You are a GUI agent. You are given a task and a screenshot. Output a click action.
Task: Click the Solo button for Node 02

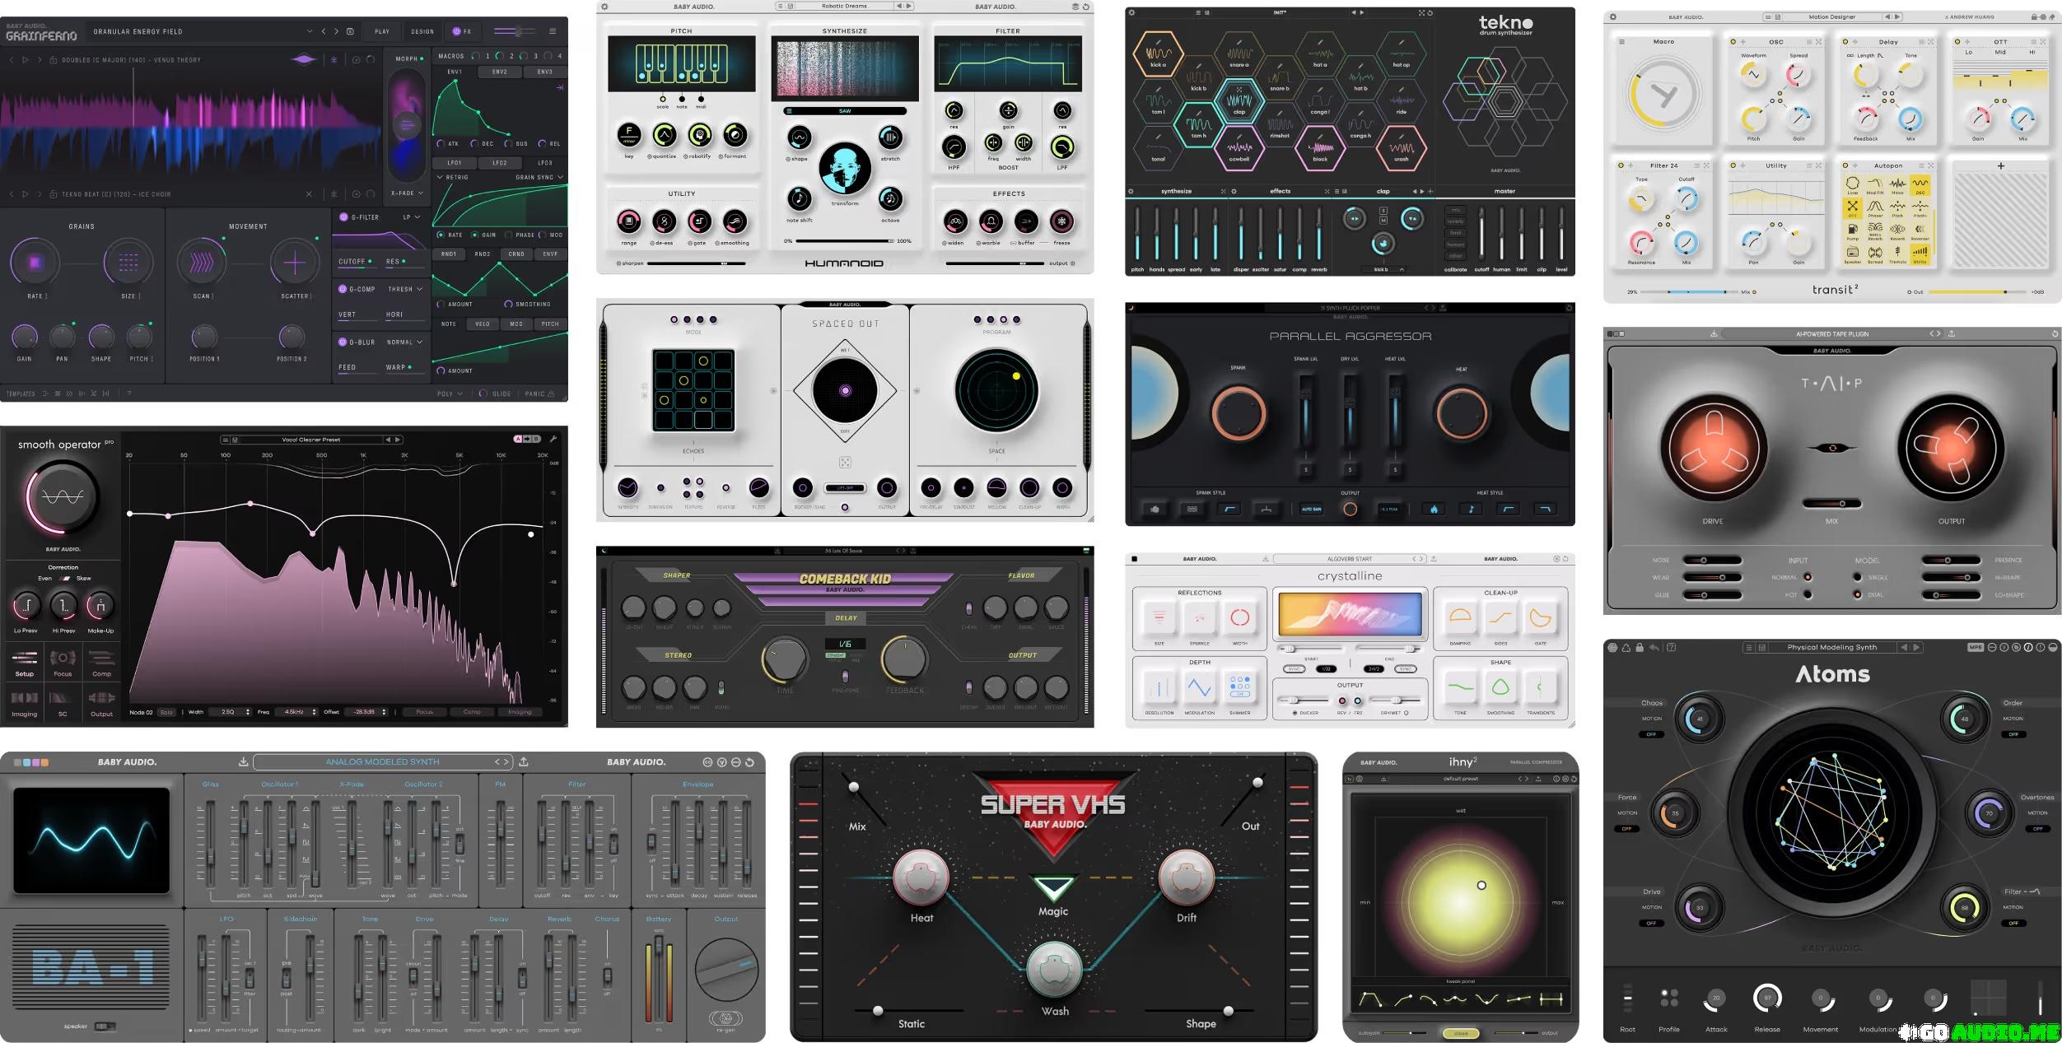[166, 712]
